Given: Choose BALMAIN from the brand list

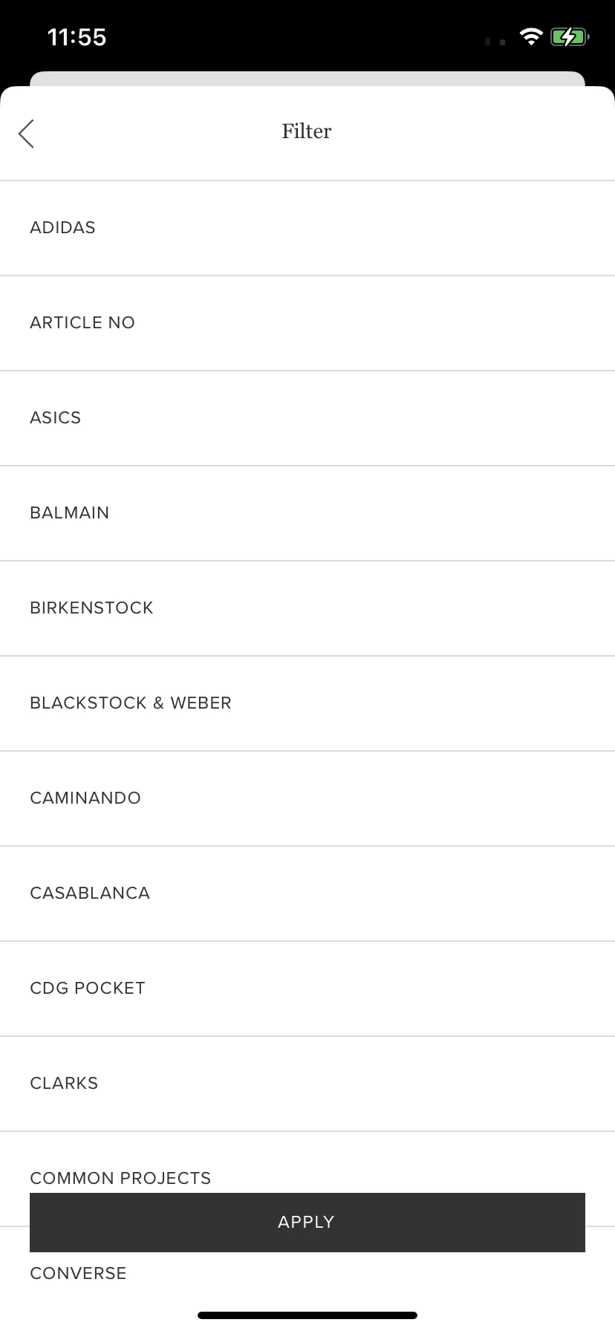Looking at the screenshot, I should pos(307,513).
